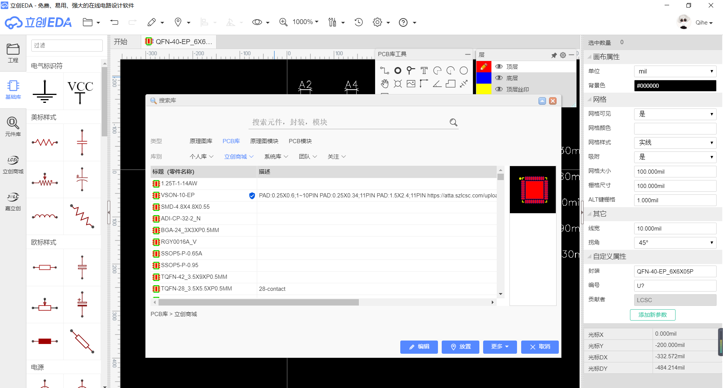Image resolution: width=723 pixels, height=388 pixels.
Task: Click the Undo arrow in toolbar
Action: [114, 22]
